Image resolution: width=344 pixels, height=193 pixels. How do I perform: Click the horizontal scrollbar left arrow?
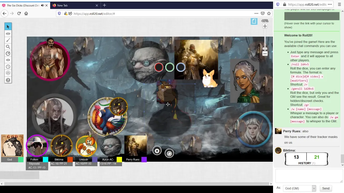(2, 184)
